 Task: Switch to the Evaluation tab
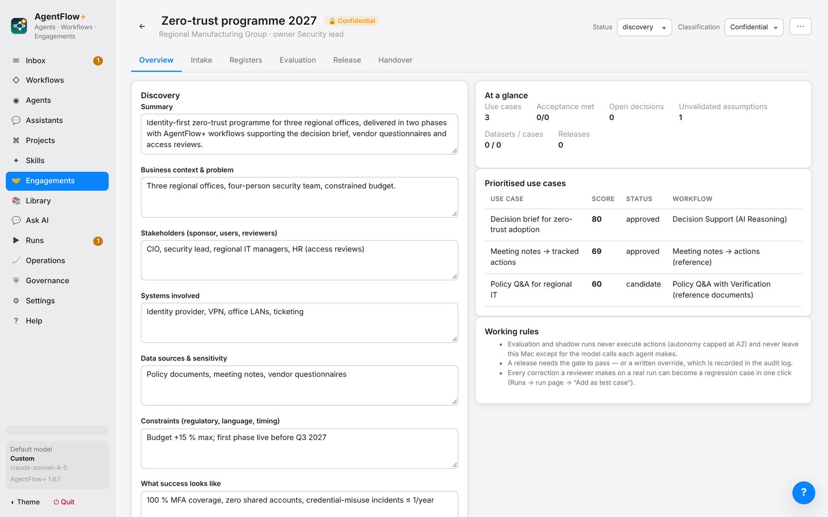coord(298,60)
